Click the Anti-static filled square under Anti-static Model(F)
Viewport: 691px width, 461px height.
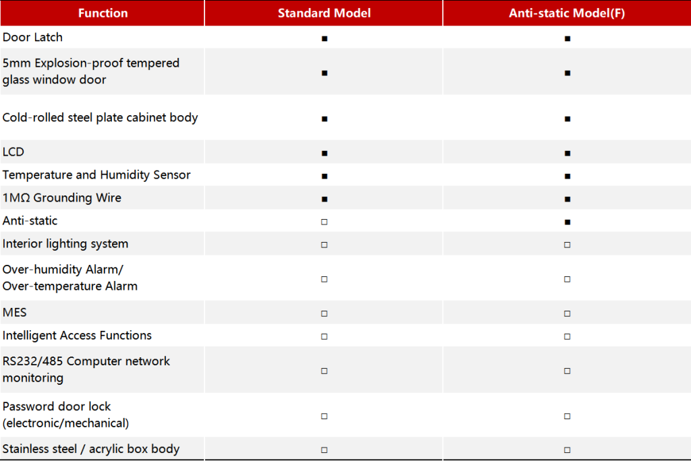(x=567, y=222)
